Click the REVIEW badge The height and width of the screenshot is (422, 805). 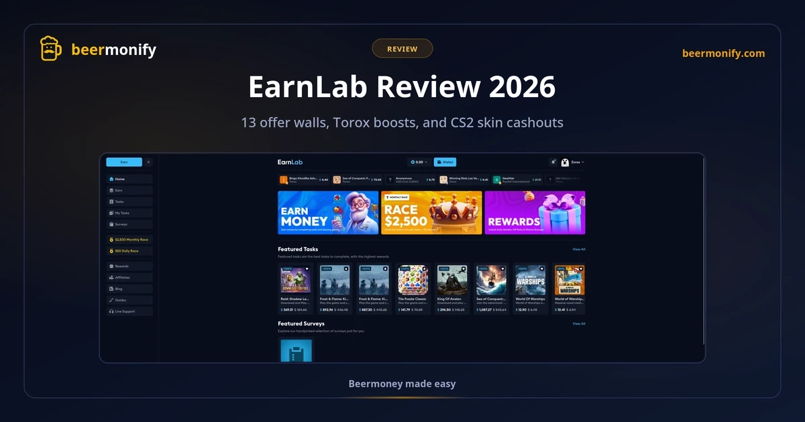[x=402, y=48]
